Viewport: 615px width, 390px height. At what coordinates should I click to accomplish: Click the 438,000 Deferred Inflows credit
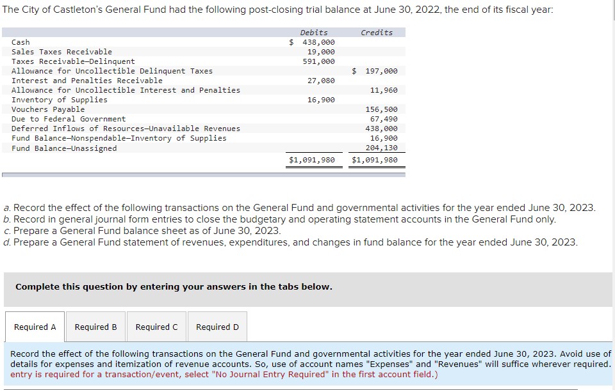pyautogui.click(x=382, y=129)
